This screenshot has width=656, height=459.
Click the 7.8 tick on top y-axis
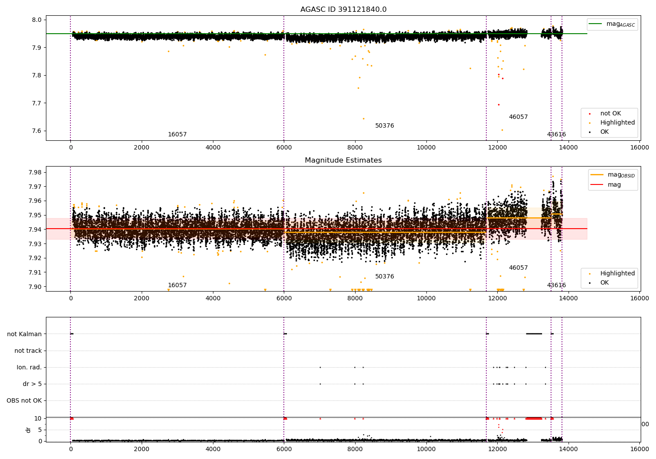coord(37,76)
